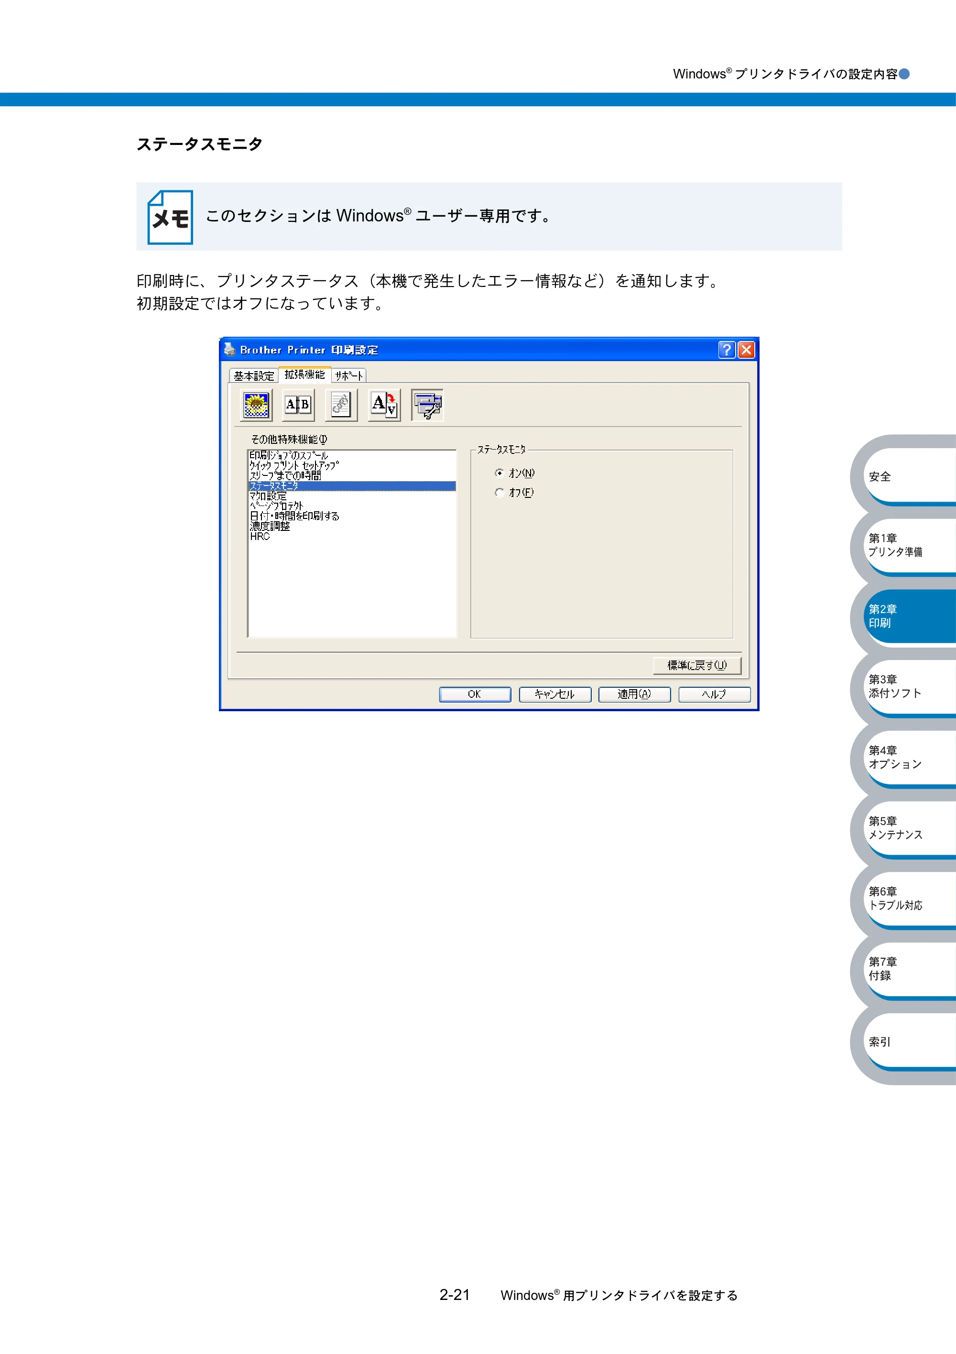Select the duplex A|B printing icon
The height and width of the screenshot is (1354, 956).
click(x=298, y=405)
